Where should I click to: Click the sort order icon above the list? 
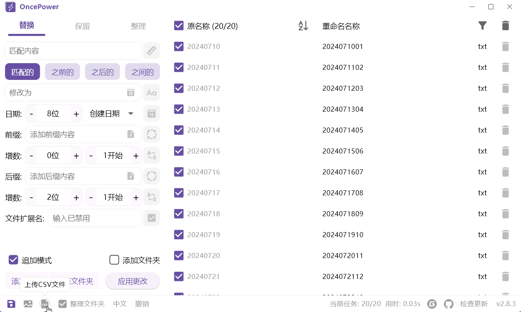tap(303, 26)
